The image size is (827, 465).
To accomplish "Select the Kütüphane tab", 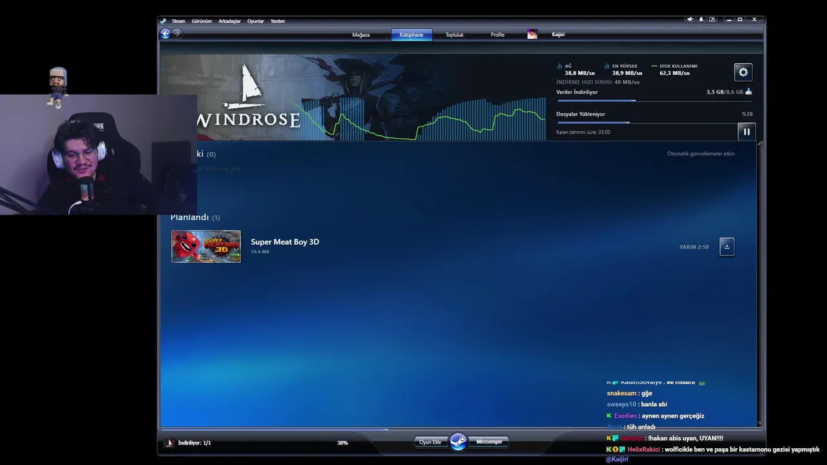I will click(412, 34).
